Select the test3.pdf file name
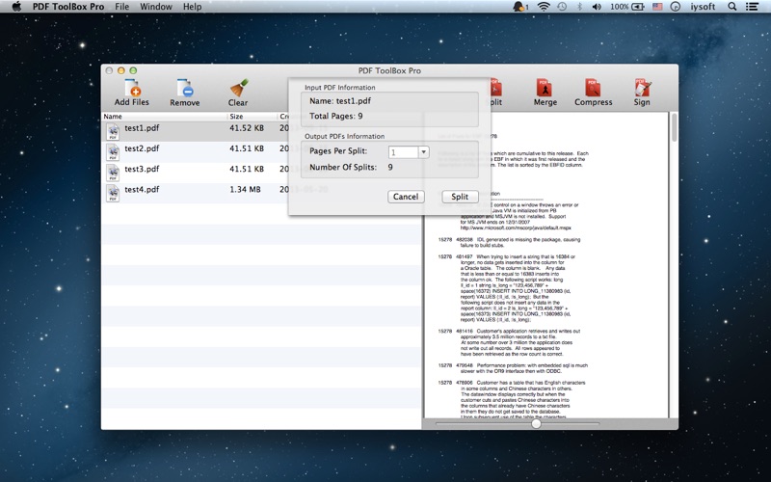Screen dimensions: 771x482 point(142,170)
